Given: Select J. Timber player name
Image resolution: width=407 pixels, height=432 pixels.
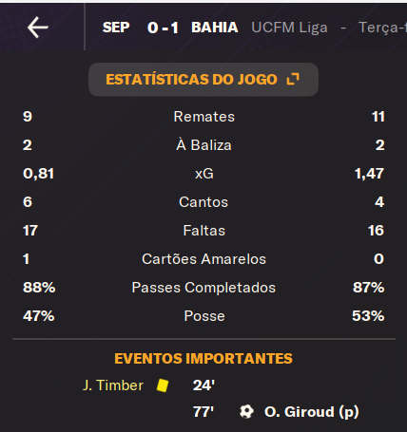Looking at the screenshot, I should tap(113, 385).
